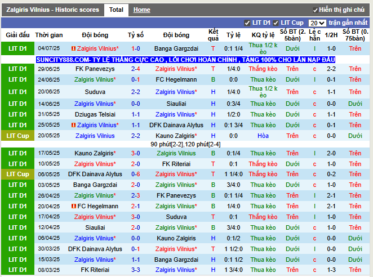Click the 'Giải đấu' column header
The width and height of the screenshot is (373, 277).
(17, 35)
